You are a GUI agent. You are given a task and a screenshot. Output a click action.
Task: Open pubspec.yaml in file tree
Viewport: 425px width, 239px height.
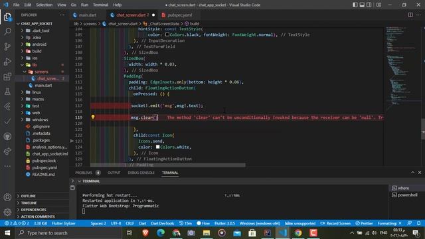(44, 167)
